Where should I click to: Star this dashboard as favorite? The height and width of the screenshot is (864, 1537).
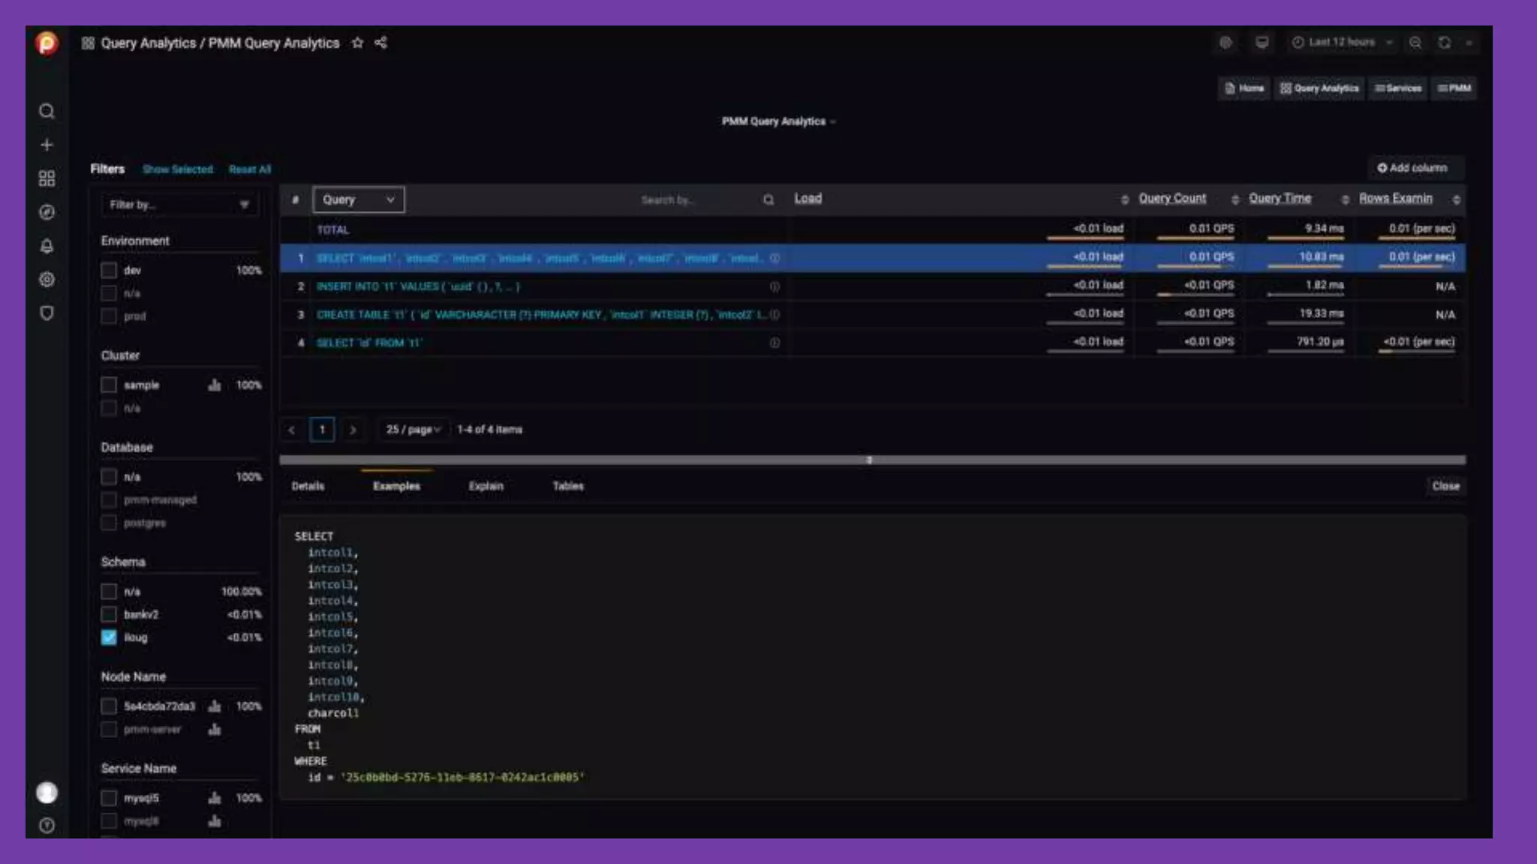pyautogui.click(x=357, y=43)
